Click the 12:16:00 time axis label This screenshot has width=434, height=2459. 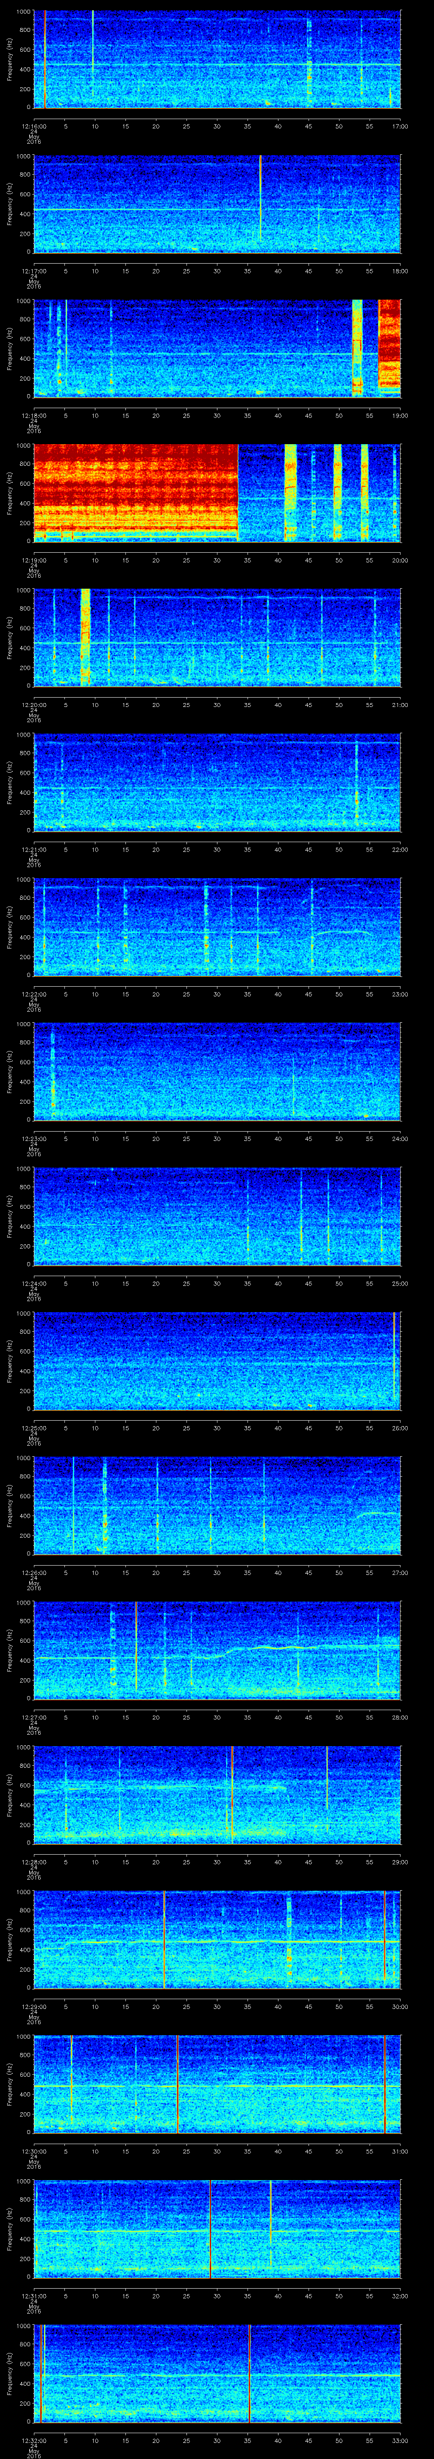click(x=34, y=126)
